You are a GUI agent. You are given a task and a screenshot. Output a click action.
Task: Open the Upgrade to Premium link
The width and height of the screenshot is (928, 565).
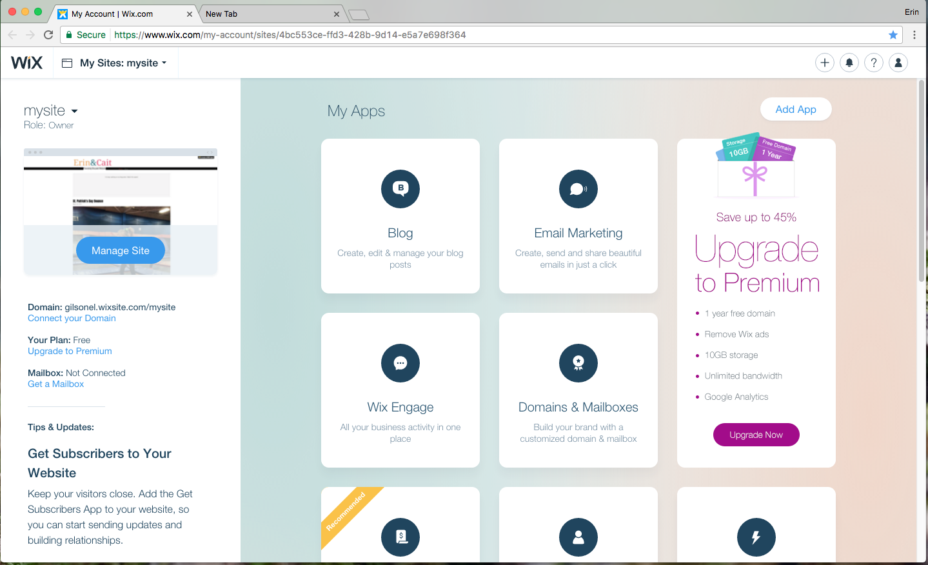[70, 351]
